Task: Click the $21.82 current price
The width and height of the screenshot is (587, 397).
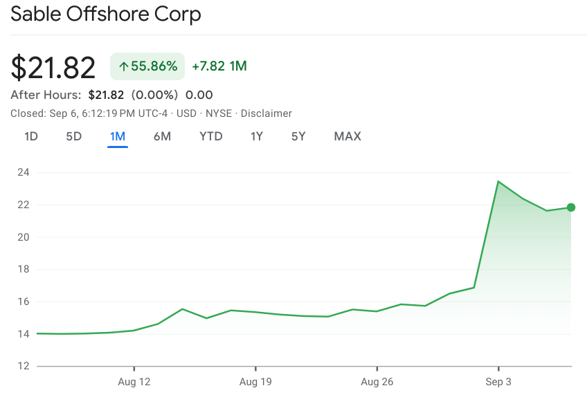Action: pos(53,67)
